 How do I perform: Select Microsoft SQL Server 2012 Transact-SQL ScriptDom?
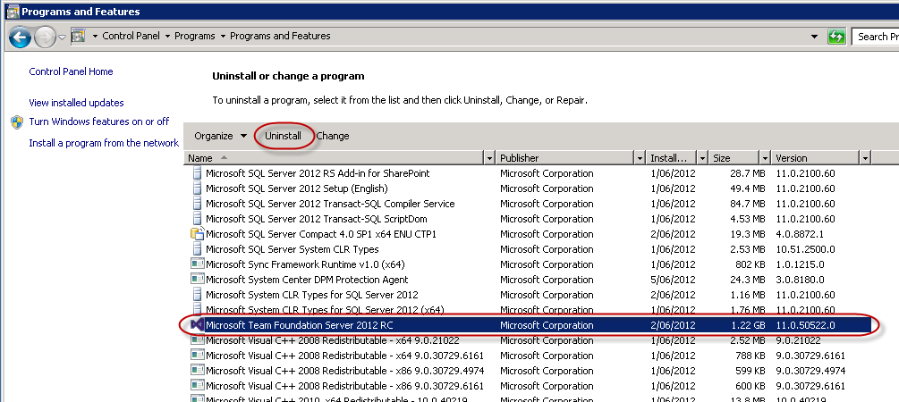(317, 219)
